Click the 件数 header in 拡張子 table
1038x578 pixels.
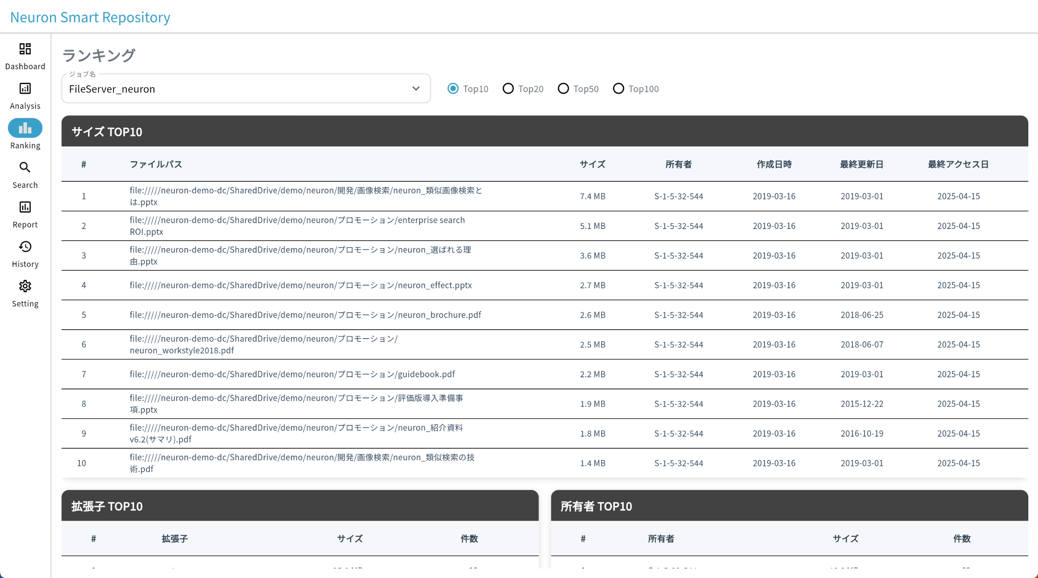469,538
